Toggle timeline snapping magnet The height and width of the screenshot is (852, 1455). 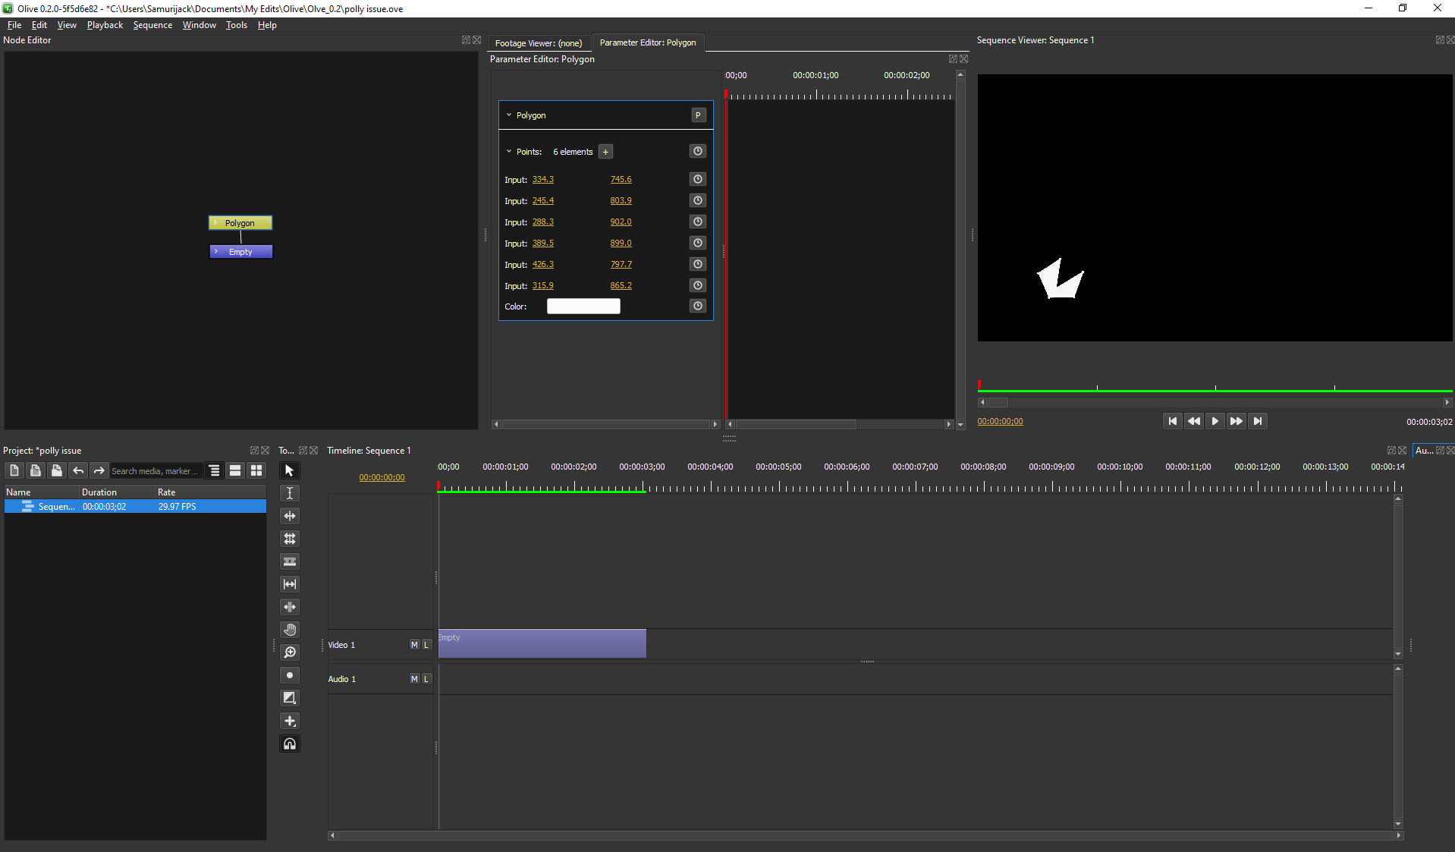coord(290,744)
